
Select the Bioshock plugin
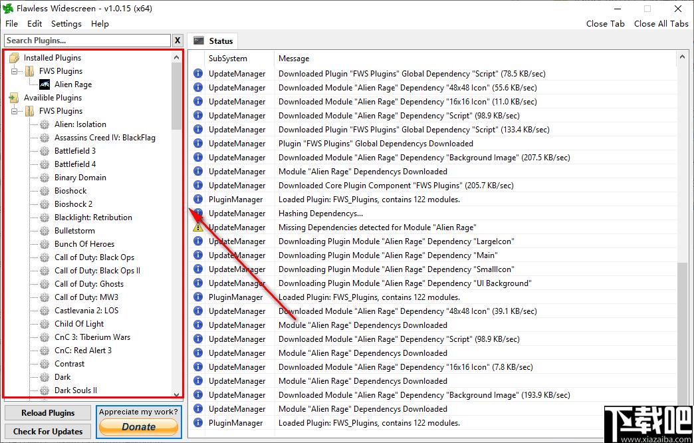(x=70, y=191)
